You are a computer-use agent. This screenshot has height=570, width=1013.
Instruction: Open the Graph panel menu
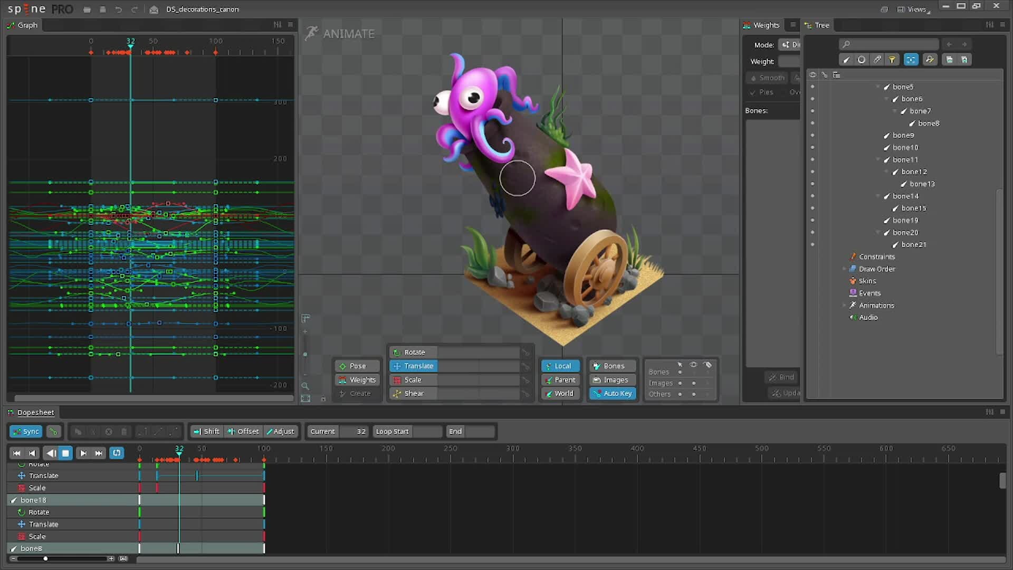pyautogui.click(x=290, y=25)
